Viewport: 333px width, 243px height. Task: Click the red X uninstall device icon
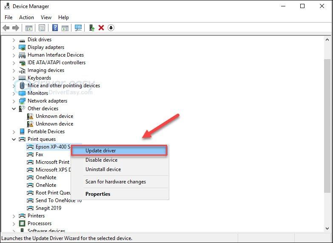pyautogui.click(x=101, y=28)
